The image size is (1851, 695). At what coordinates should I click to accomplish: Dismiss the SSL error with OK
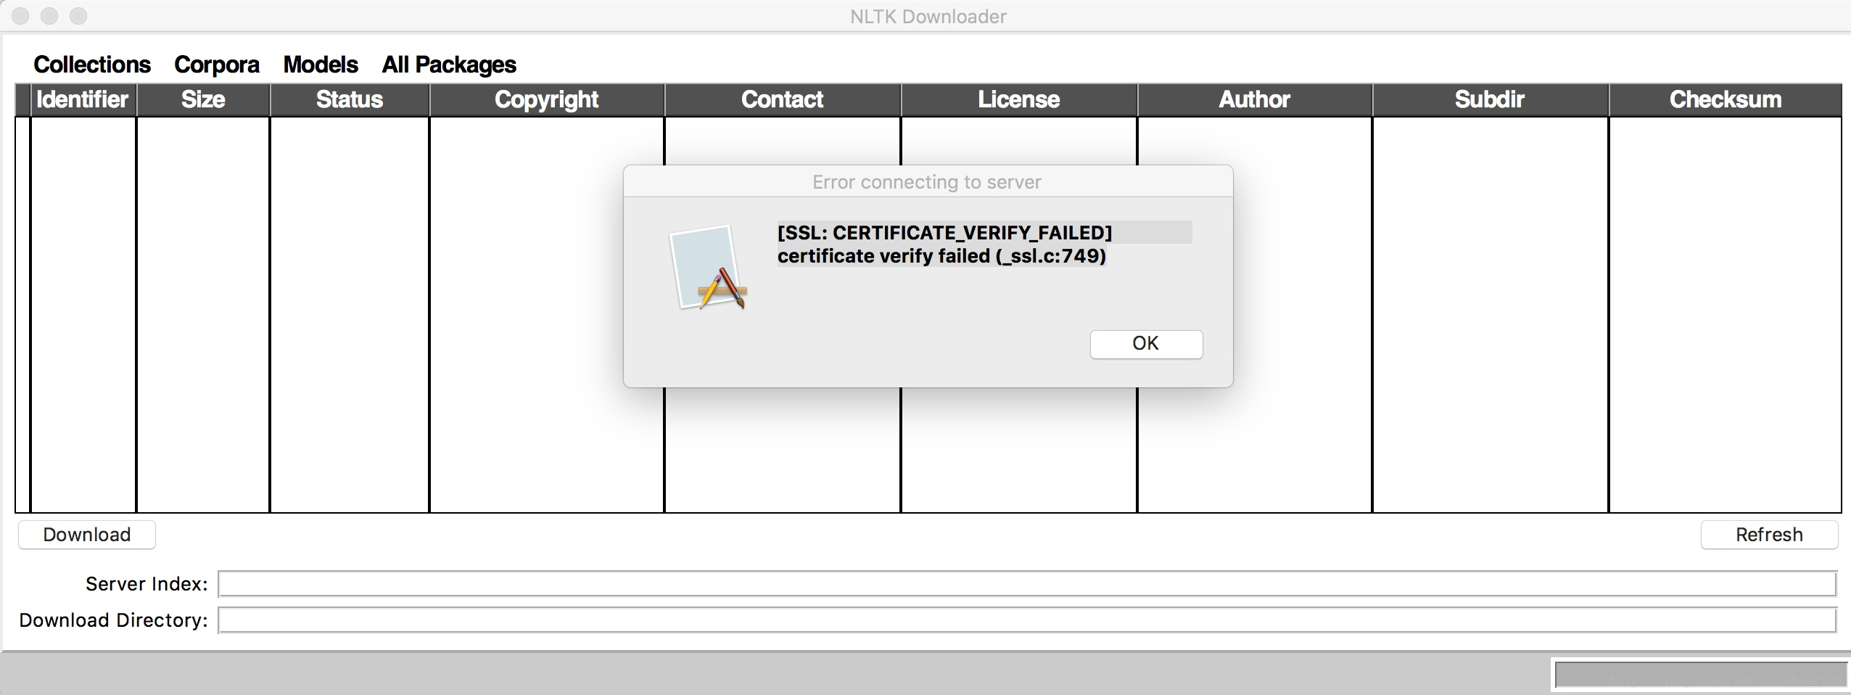coord(1146,344)
